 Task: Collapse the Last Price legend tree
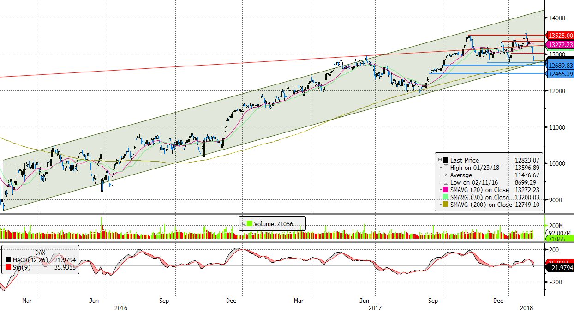pos(439,160)
